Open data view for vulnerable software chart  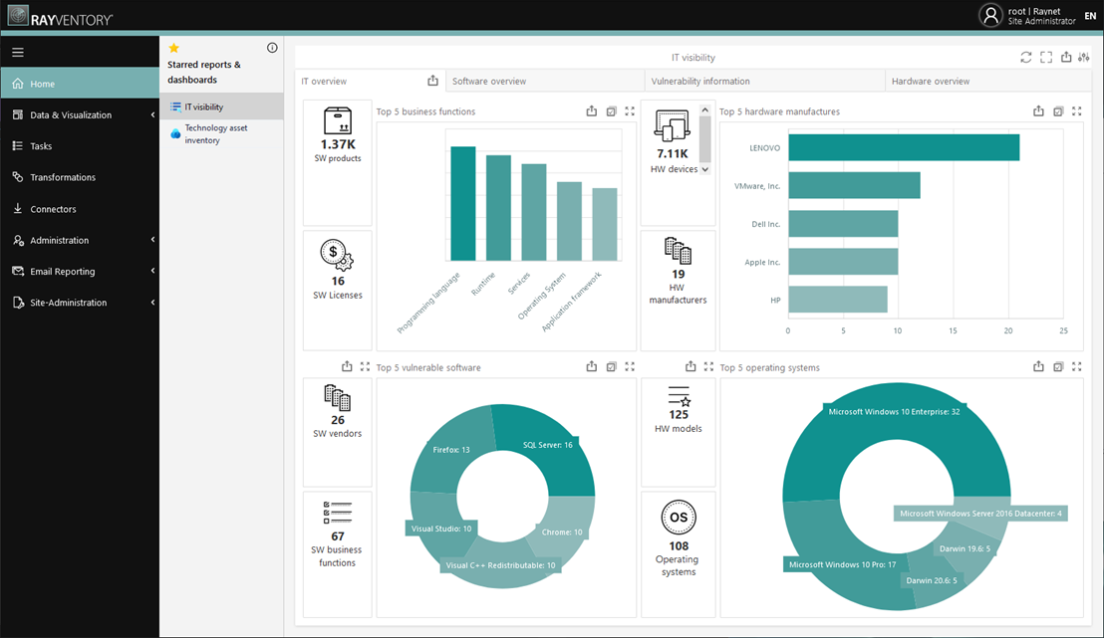click(611, 366)
